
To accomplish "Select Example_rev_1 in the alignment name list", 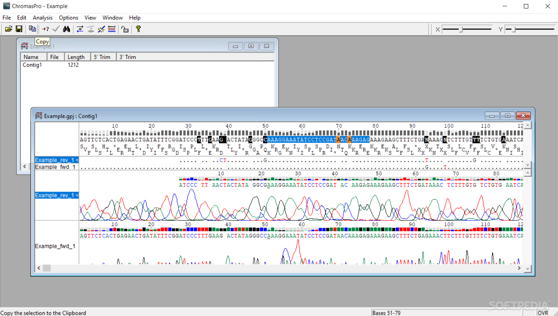I will pyautogui.click(x=57, y=160).
